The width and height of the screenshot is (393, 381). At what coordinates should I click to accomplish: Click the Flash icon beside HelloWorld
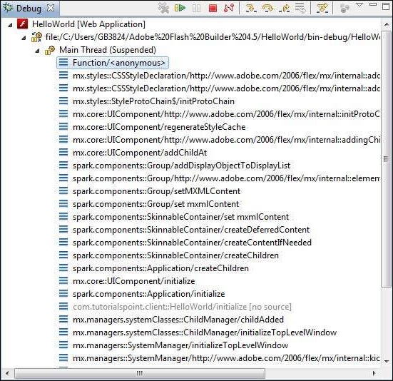[x=23, y=24]
